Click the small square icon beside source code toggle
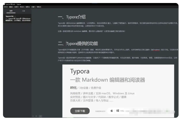Viewport: 179px width, 120px height. 40,116
